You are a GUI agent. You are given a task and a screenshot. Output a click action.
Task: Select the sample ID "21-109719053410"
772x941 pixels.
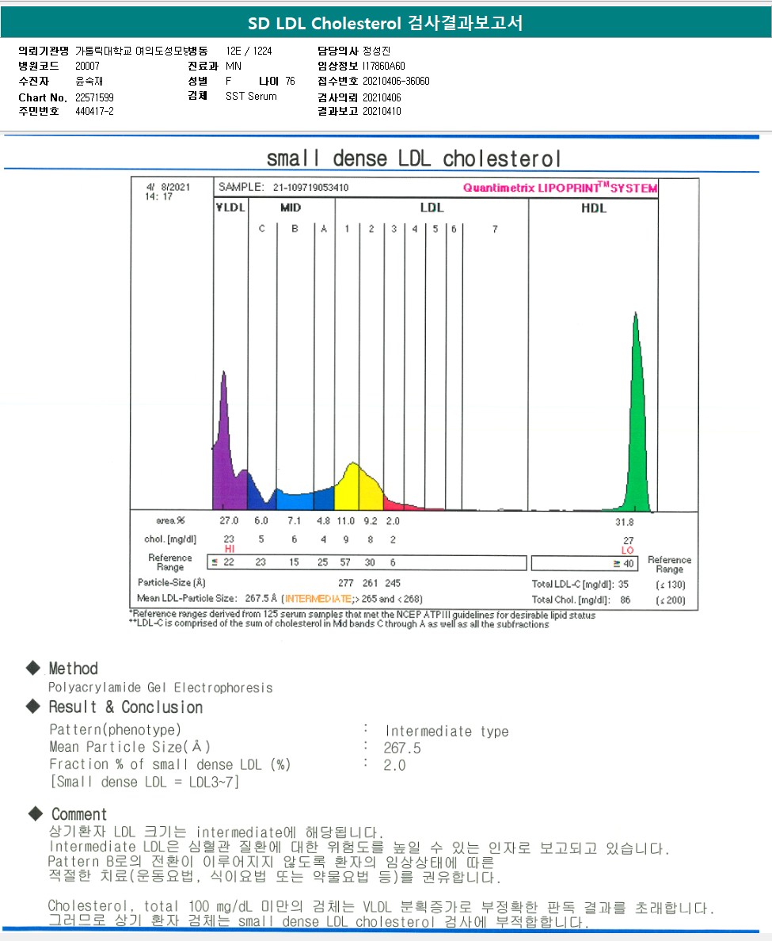(310, 187)
